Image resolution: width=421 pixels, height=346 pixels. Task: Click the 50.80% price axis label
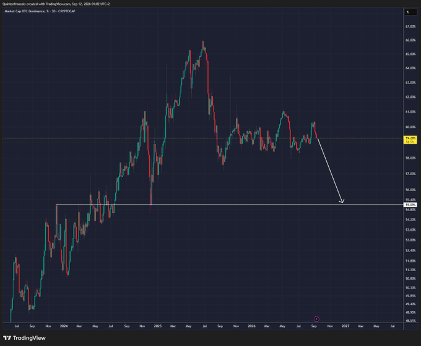click(410, 279)
